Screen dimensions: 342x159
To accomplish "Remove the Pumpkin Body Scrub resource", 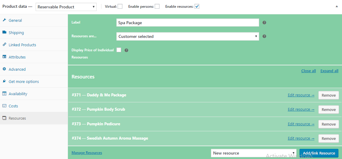I will coord(329,109).
